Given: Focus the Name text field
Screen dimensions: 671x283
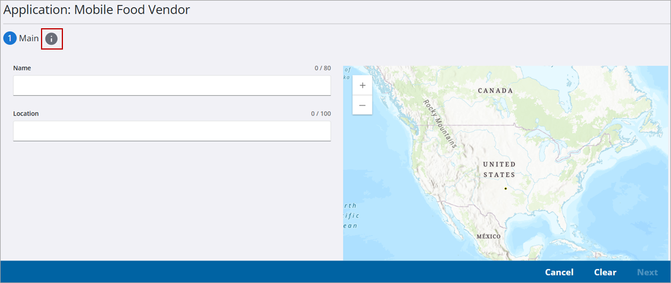Looking at the screenshot, I should (x=172, y=85).
